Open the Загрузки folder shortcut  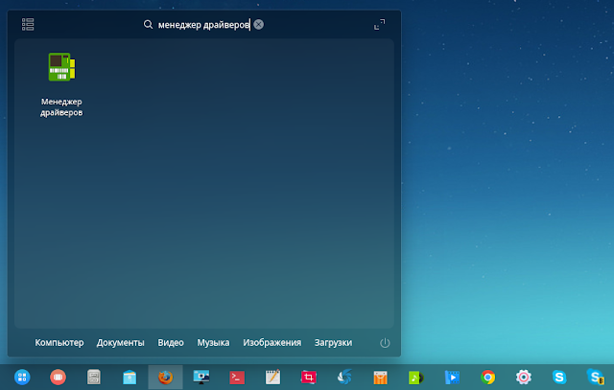(x=333, y=343)
